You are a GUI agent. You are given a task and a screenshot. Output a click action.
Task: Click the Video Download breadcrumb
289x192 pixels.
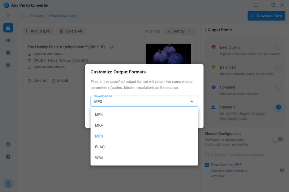62,16
